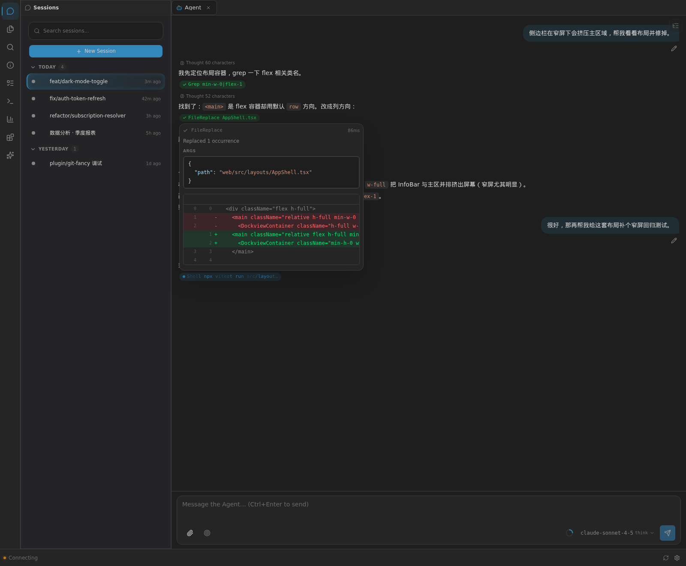Viewport: 686px width, 566px height.
Task: Click the added DockviewContainer min-h-0 diff line
Action: click(271, 243)
